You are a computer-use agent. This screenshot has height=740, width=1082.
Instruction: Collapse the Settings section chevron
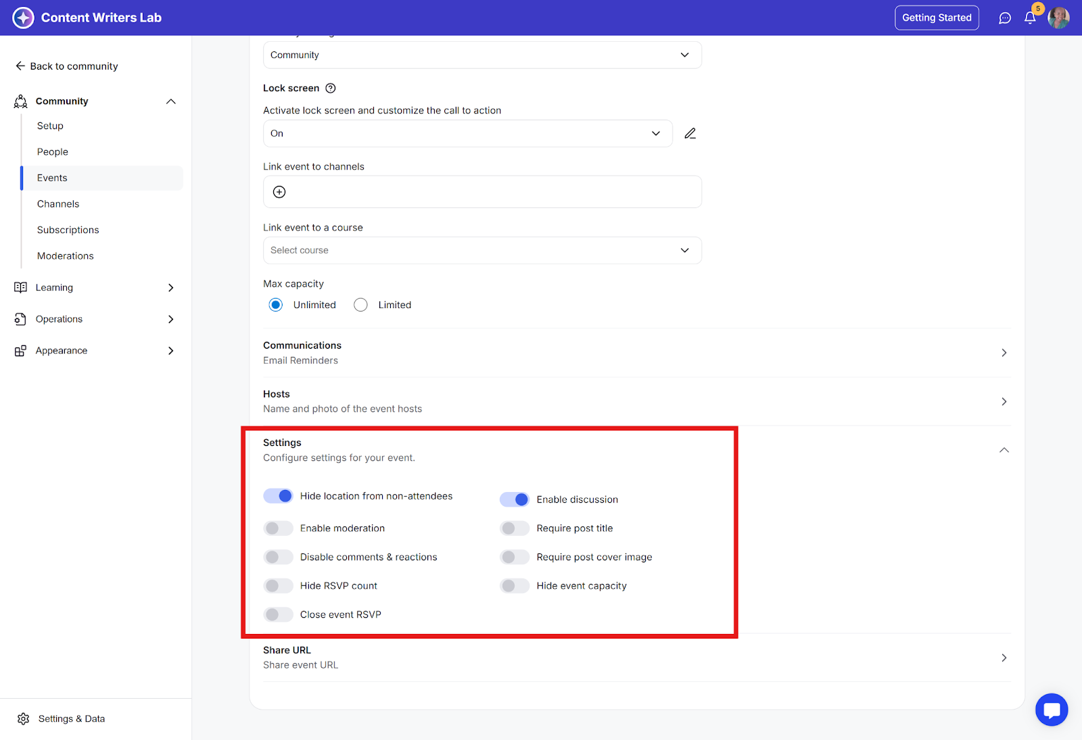(1004, 450)
